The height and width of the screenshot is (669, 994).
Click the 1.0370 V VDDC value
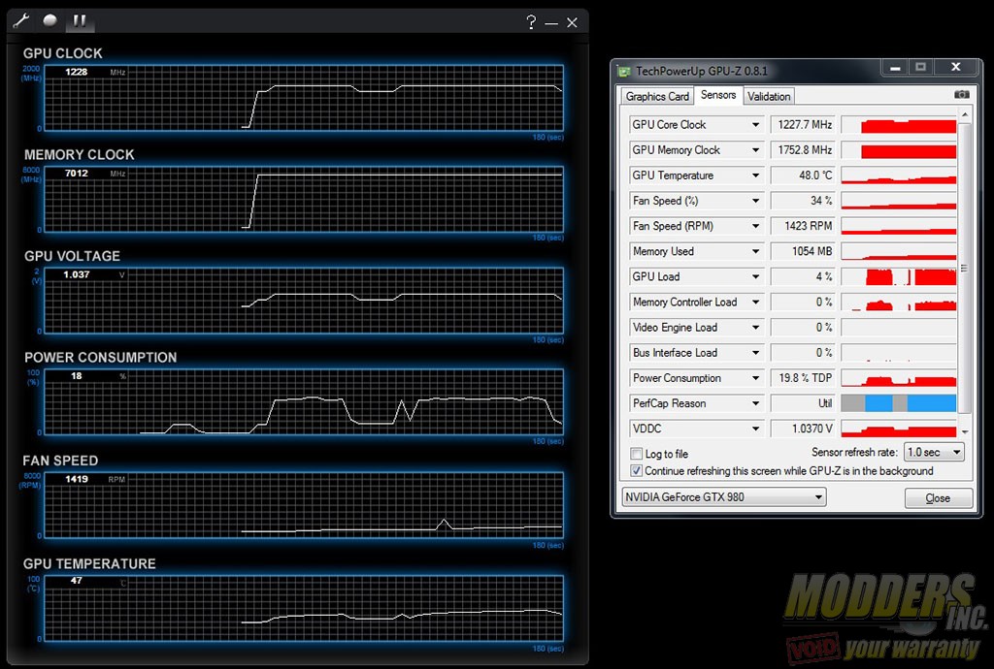[x=812, y=429]
